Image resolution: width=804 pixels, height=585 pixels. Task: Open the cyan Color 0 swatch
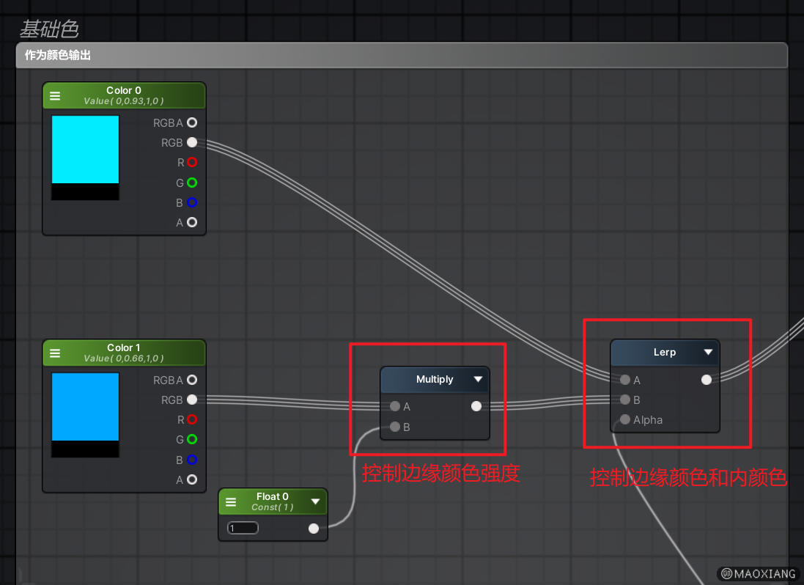click(x=85, y=150)
